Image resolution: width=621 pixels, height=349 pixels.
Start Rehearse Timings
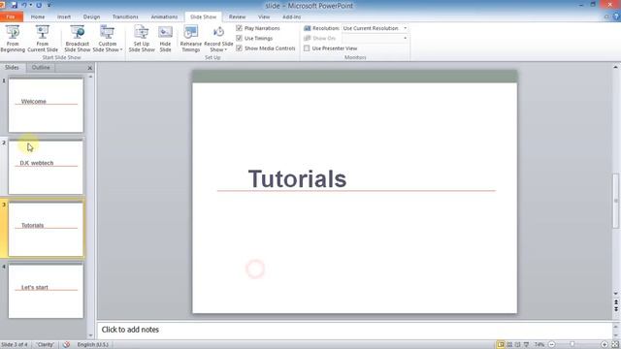(x=190, y=39)
